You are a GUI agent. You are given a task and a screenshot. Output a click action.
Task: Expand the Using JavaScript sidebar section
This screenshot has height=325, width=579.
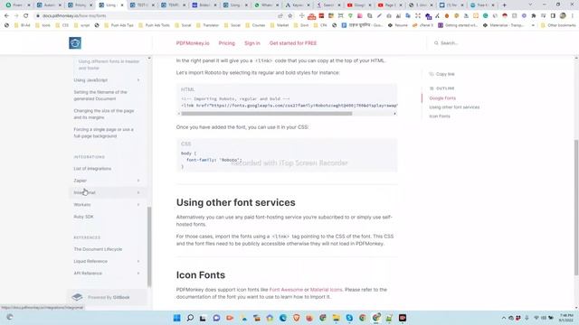coord(138,80)
